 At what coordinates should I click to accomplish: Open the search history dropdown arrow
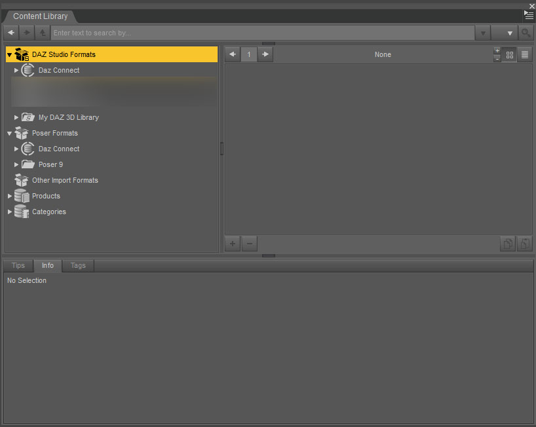click(483, 33)
